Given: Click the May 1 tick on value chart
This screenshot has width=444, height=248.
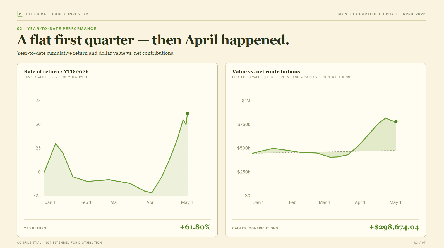Looking at the screenshot, I should 395,202.
